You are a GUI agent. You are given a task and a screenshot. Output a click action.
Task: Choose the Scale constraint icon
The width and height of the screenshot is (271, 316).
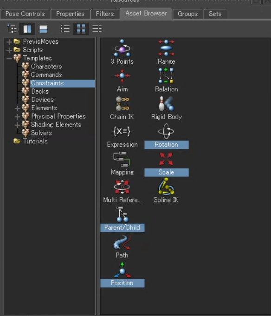click(x=166, y=159)
